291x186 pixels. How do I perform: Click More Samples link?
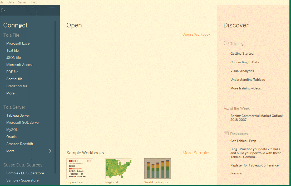pos(196,153)
